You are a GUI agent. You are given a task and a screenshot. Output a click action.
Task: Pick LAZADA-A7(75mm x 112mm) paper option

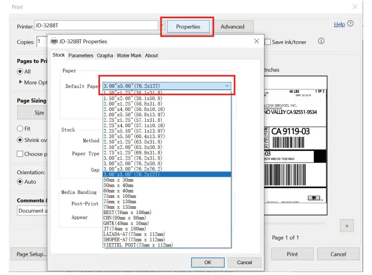click(x=167, y=234)
